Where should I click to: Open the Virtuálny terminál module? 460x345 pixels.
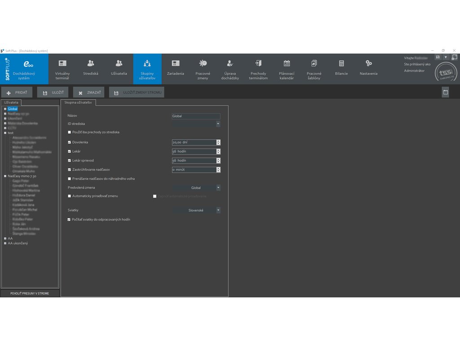pos(62,69)
